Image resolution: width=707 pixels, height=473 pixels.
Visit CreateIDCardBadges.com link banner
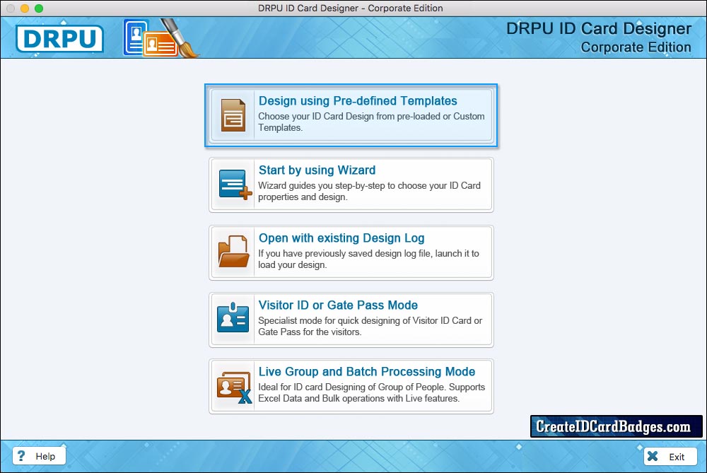point(616,426)
